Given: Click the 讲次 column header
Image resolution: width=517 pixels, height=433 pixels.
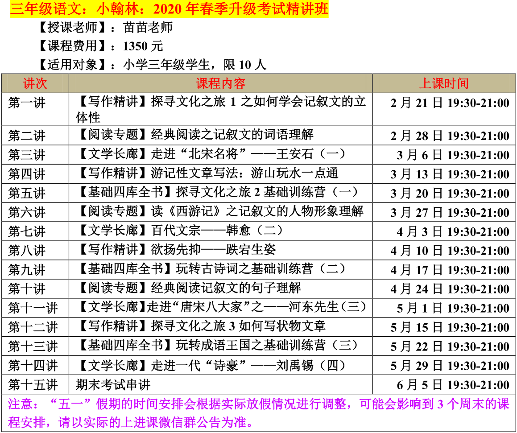Looking at the screenshot, I should click(35, 83).
